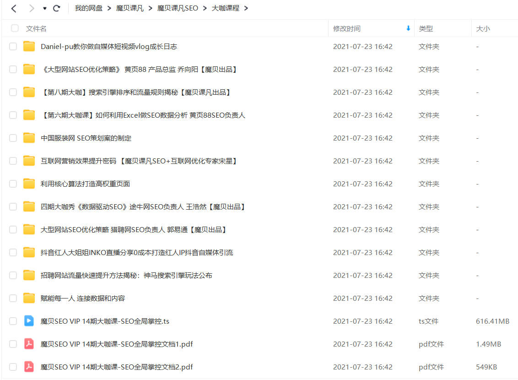Click the video icon of SEO全局掌控.ts
518x380 pixels.
pyautogui.click(x=29, y=321)
